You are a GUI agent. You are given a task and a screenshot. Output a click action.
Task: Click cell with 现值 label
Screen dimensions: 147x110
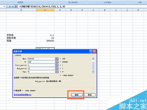pos(21,41)
